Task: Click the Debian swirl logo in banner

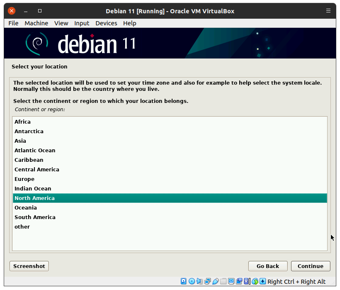Action: click(x=36, y=43)
